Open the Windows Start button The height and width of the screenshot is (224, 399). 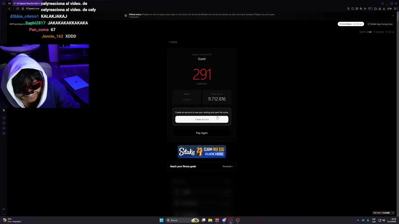pyautogui.click(x=161, y=220)
